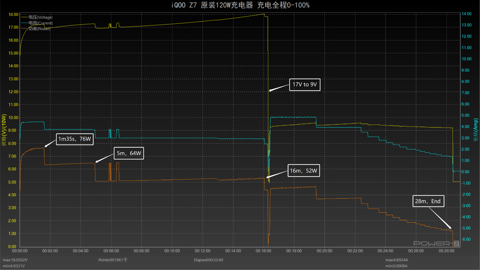Click the up arrow beside Points:001961
This screenshot has width=480, height=270.
125,260
